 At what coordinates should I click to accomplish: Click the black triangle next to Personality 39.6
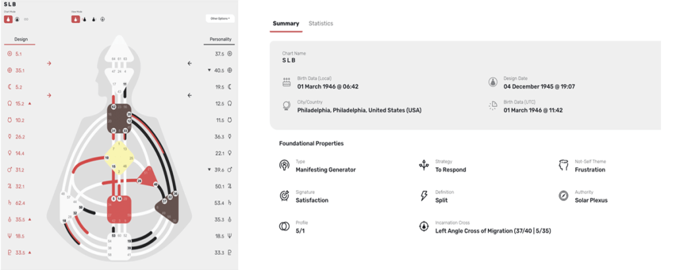click(x=209, y=170)
